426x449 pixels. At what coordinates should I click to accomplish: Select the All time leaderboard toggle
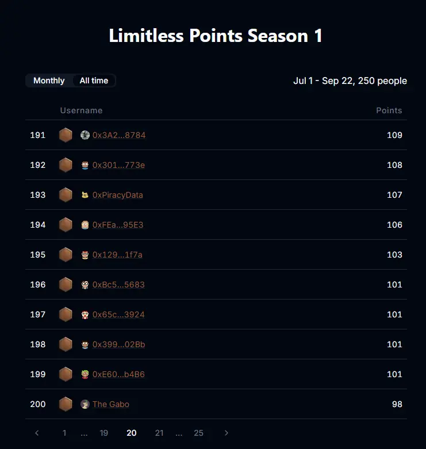(x=94, y=80)
